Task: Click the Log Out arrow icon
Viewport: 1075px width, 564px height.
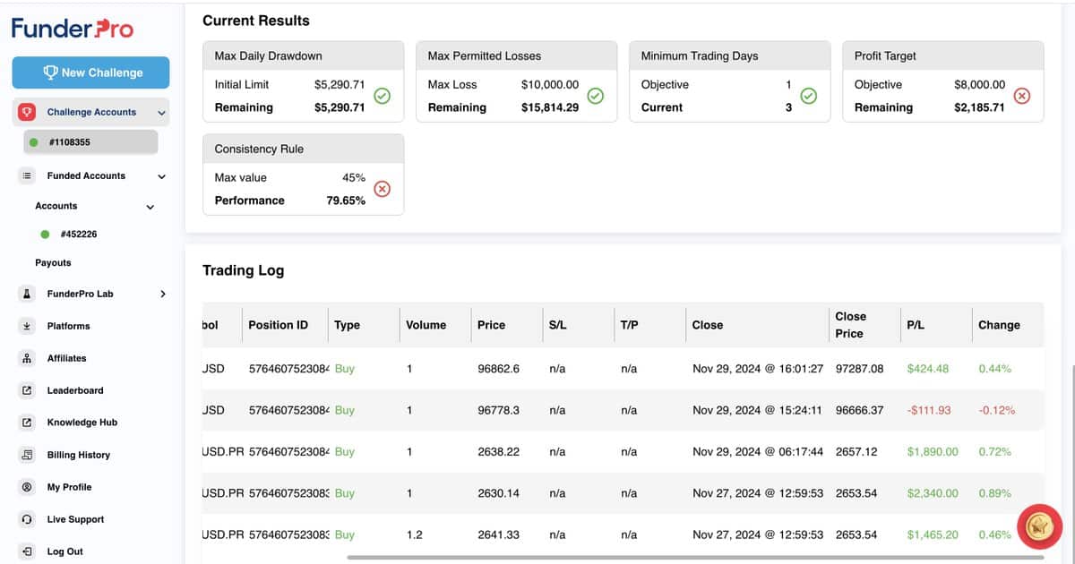Action: (27, 551)
